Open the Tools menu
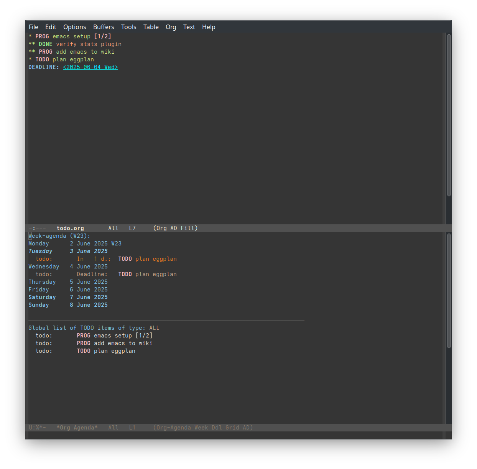Image resolution: width=477 pixels, height=469 pixels. coord(128,27)
